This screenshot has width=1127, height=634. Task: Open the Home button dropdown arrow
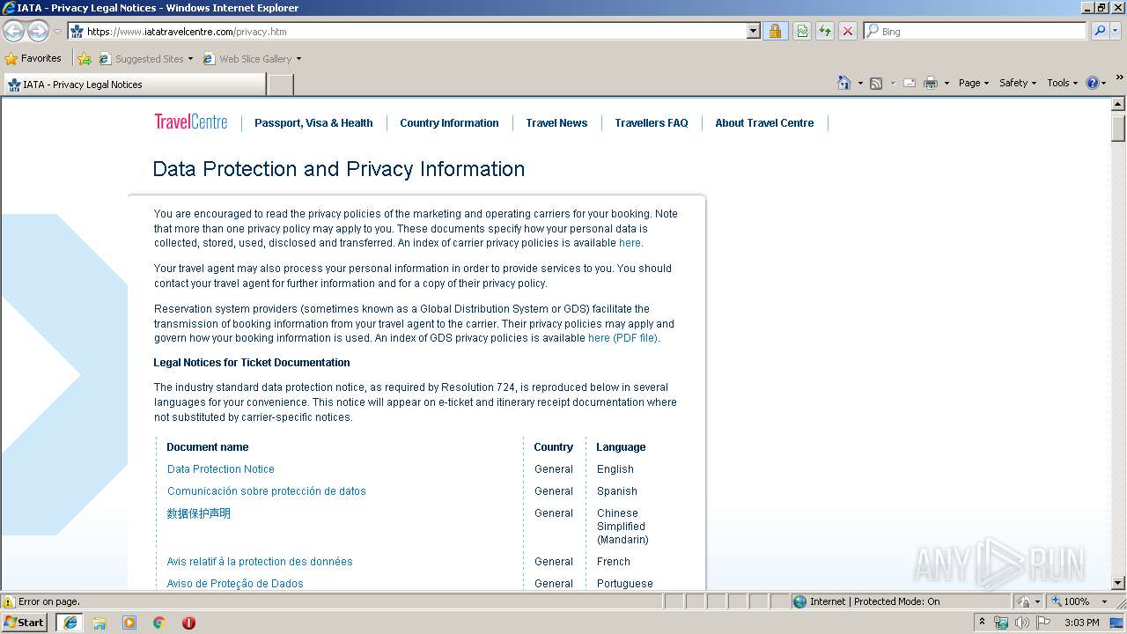(x=860, y=84)
